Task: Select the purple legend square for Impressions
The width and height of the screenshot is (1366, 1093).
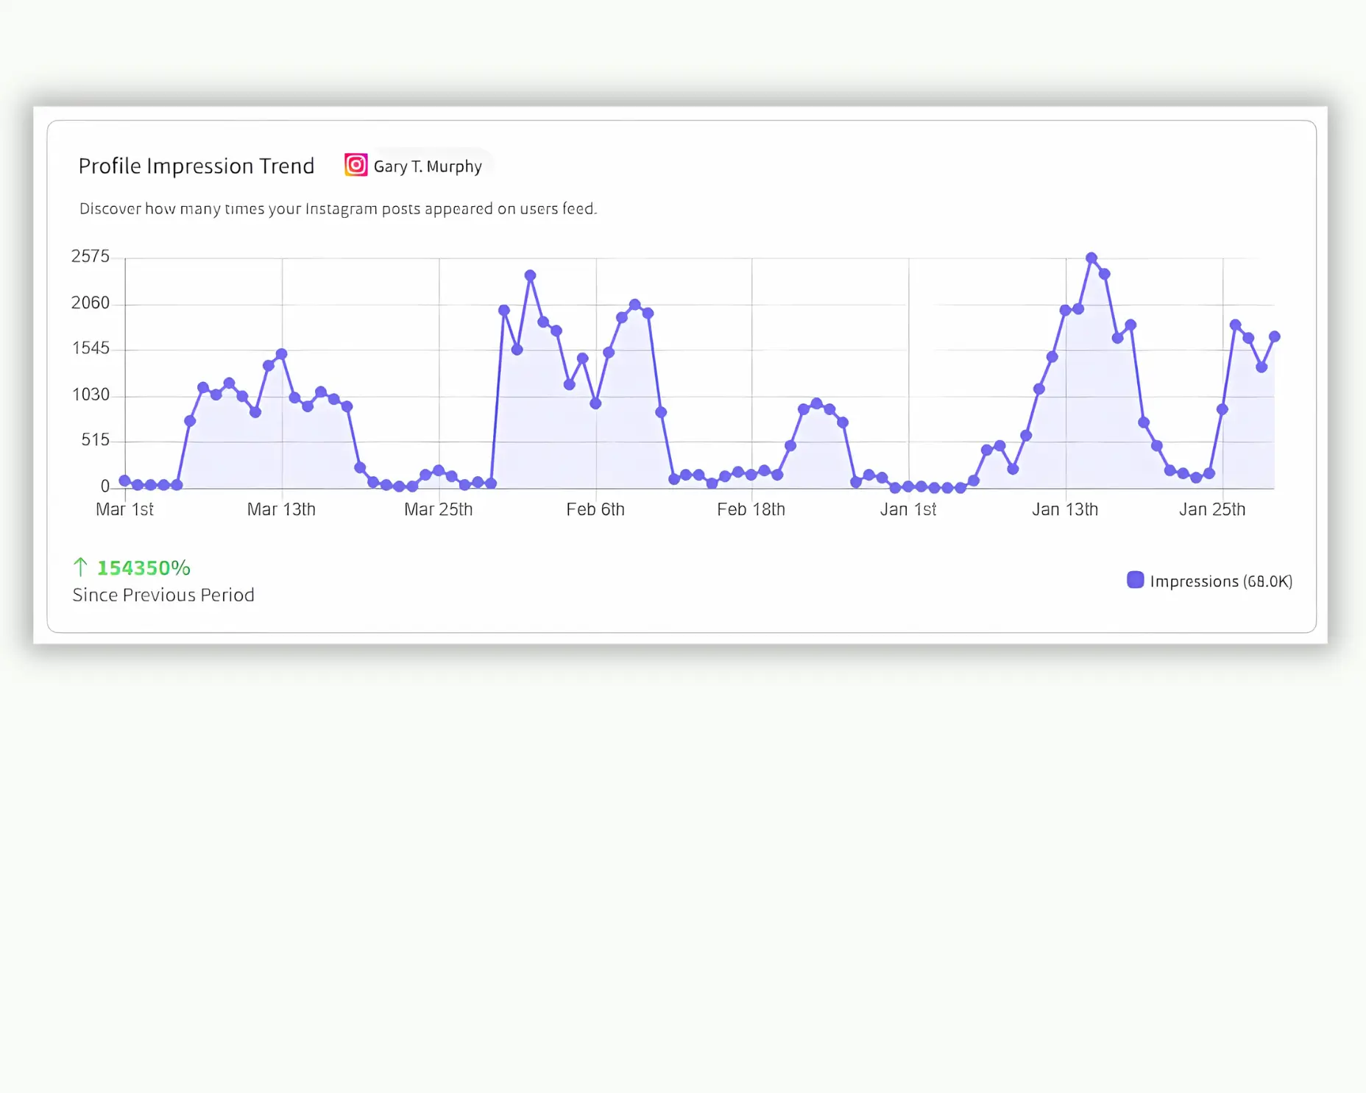Action: click(x=1134, y=580)
